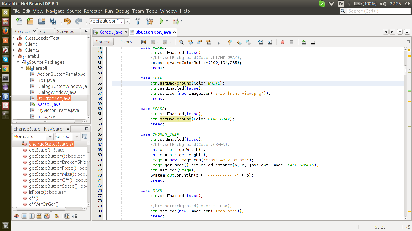Click Find Next Occurrence icon
Screen dimensions: 412x231
pos(199,42)
